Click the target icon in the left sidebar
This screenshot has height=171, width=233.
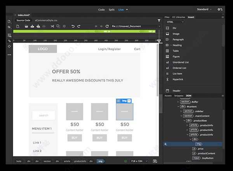pos(9,46)
